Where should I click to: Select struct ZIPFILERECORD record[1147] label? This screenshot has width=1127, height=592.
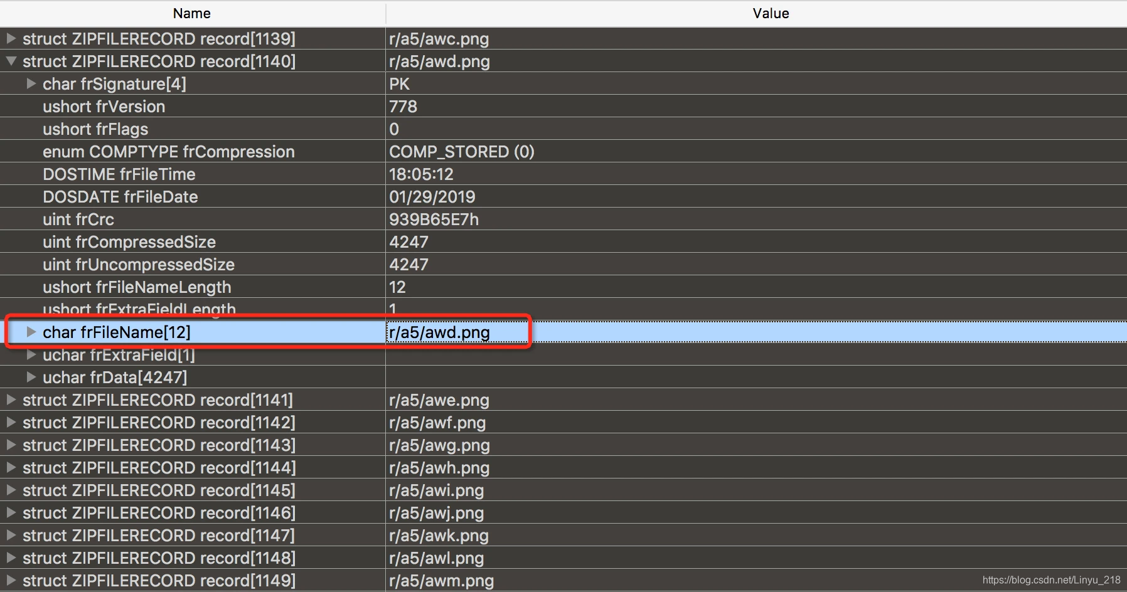[x=159, y=536]
